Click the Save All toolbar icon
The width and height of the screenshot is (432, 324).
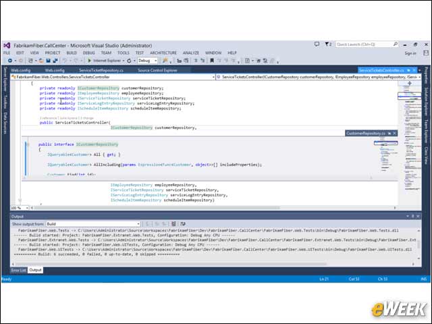(55, 61)
